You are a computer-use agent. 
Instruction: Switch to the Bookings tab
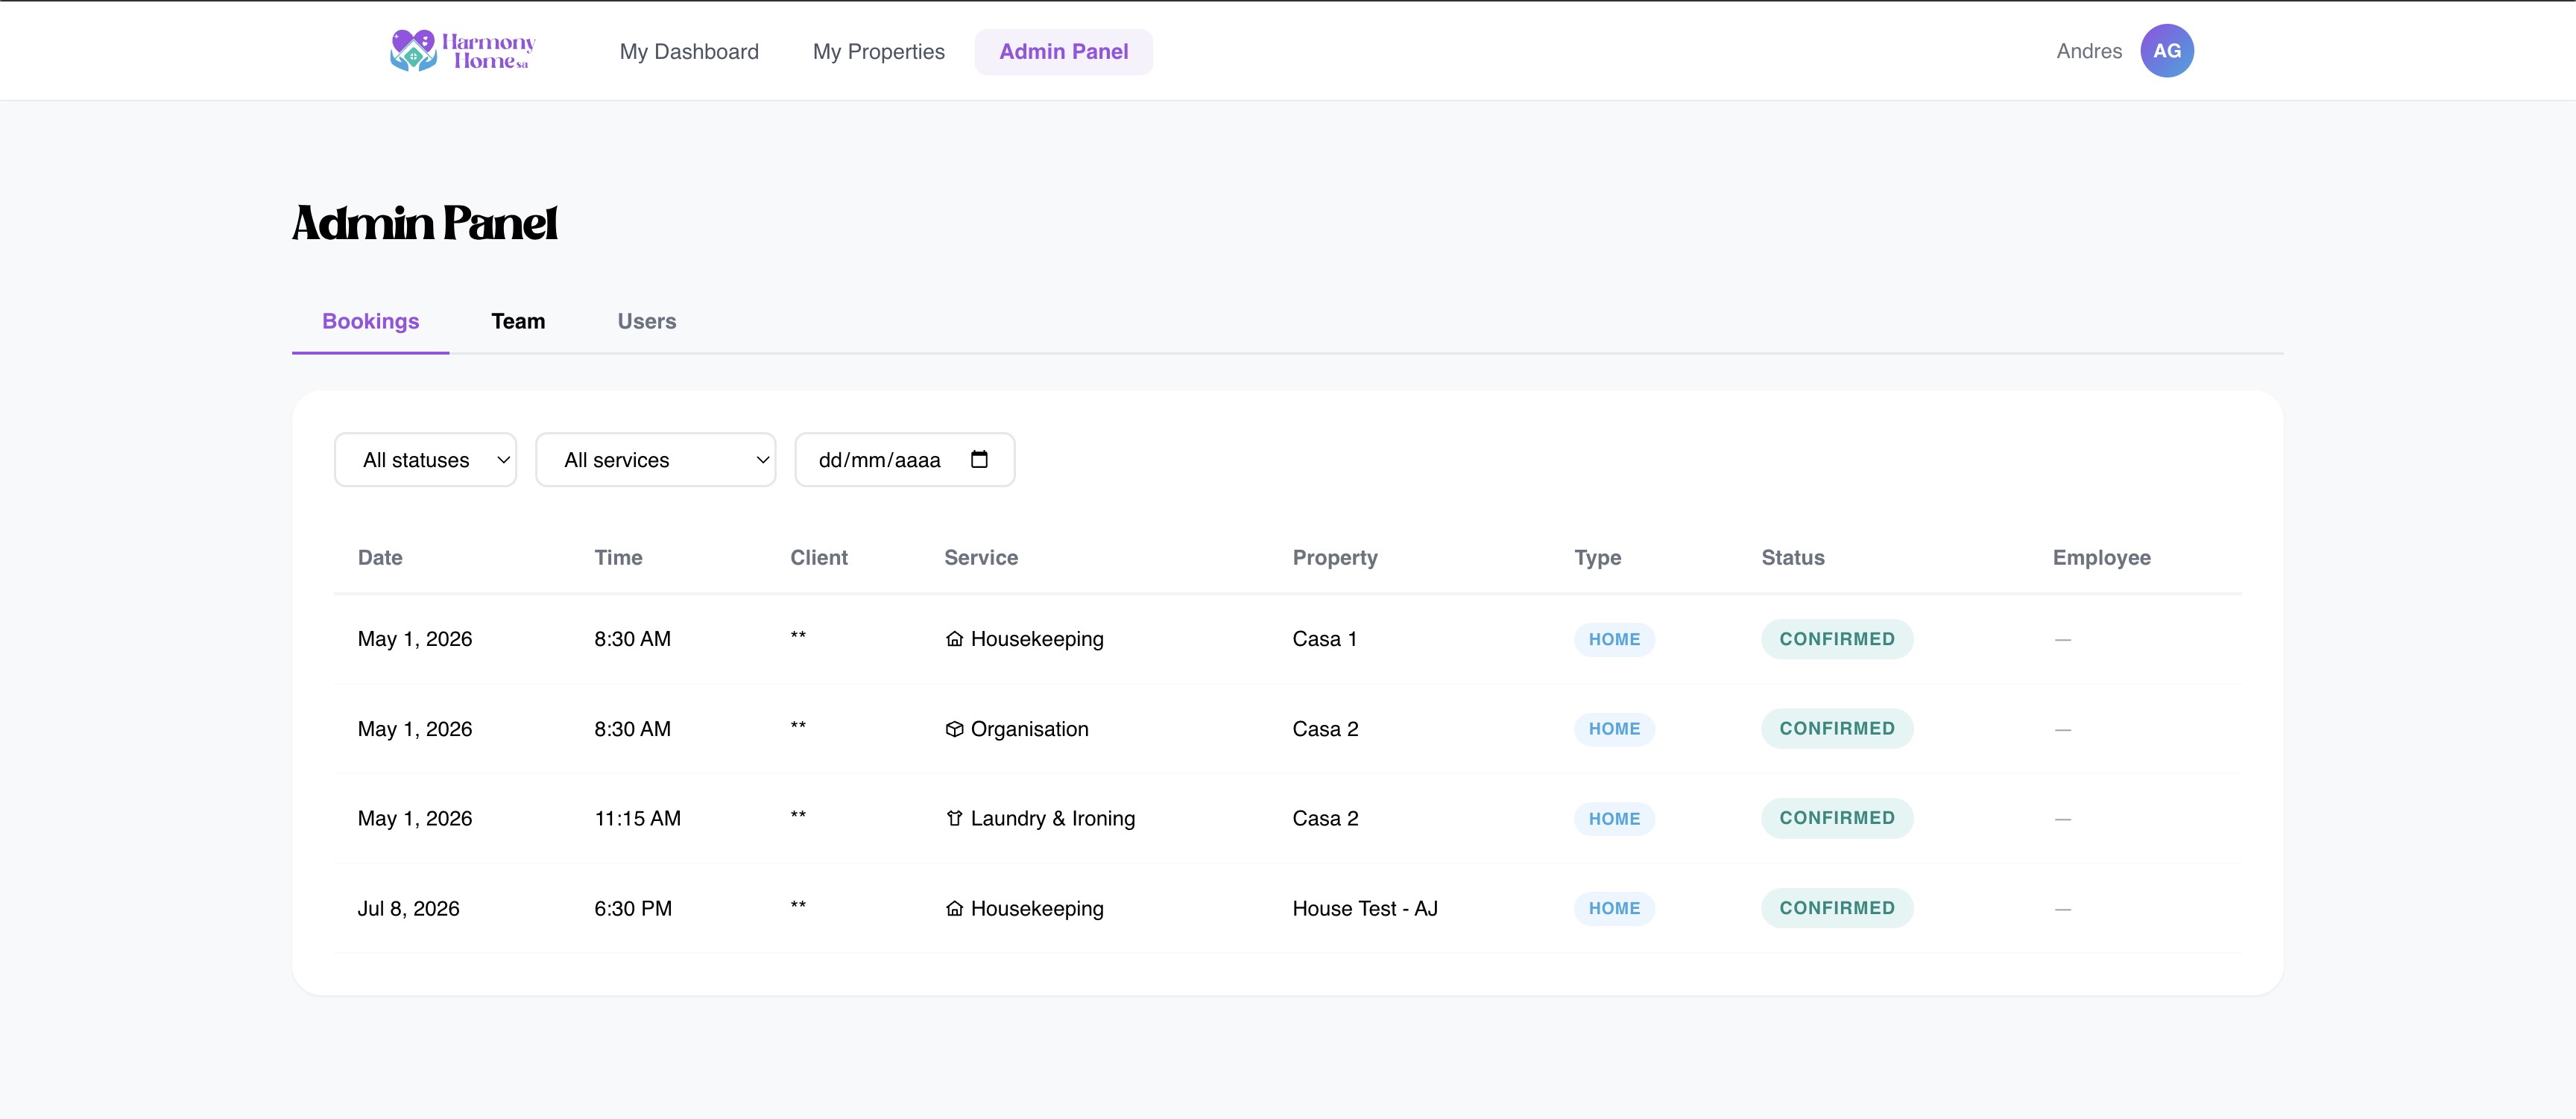[370, 322]
